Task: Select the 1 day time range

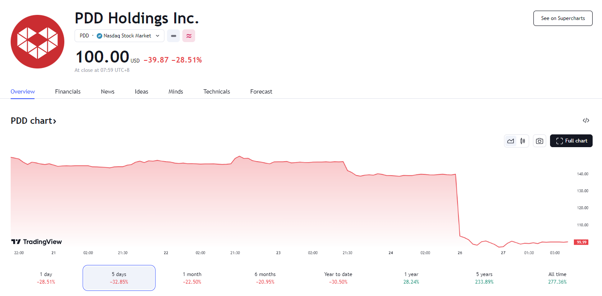Action: (x=46, y=278)
